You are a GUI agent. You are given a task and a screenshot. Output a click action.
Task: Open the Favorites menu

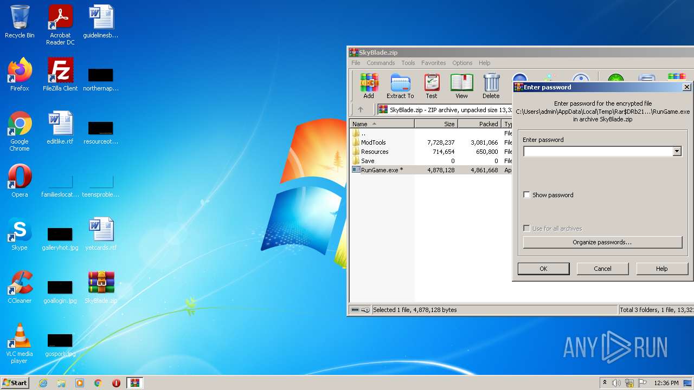tap(434, 63)
